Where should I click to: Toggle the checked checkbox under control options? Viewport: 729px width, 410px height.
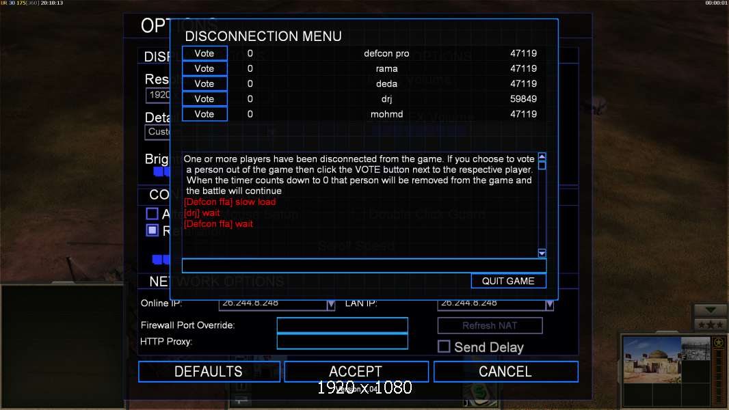click(152, 230)
